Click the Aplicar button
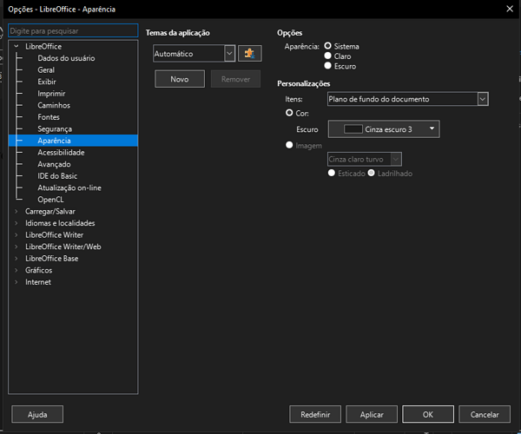Screen dimensions: 521x434 click(x=372, y=414)
